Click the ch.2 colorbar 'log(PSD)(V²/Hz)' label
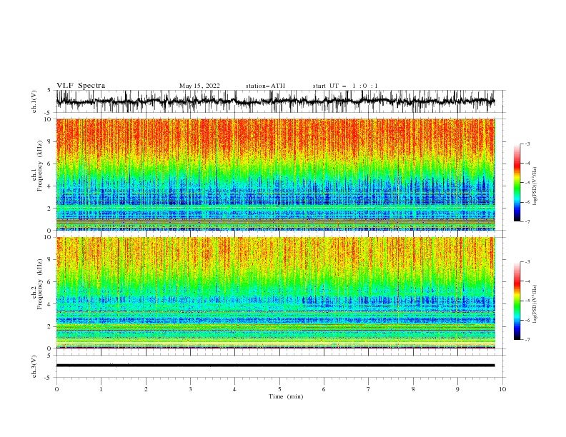This screenshot has height=437, width=566. [535, 303]
